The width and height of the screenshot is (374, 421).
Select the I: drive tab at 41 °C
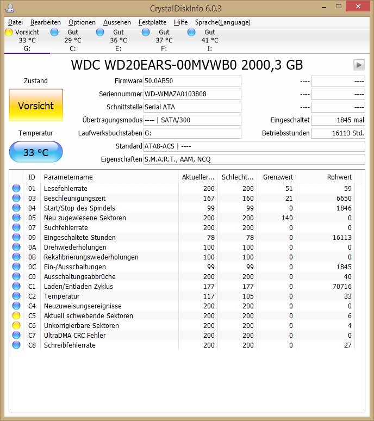(209, 40)
